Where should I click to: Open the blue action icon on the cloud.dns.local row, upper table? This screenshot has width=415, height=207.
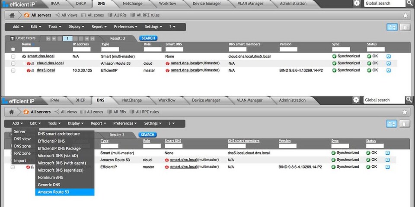coord(388,63)
